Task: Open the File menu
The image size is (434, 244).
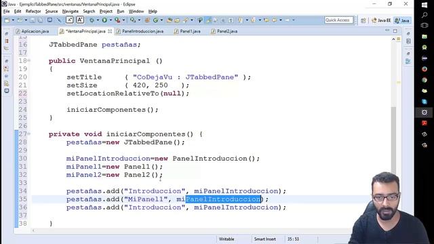Action: pos(6,12)
